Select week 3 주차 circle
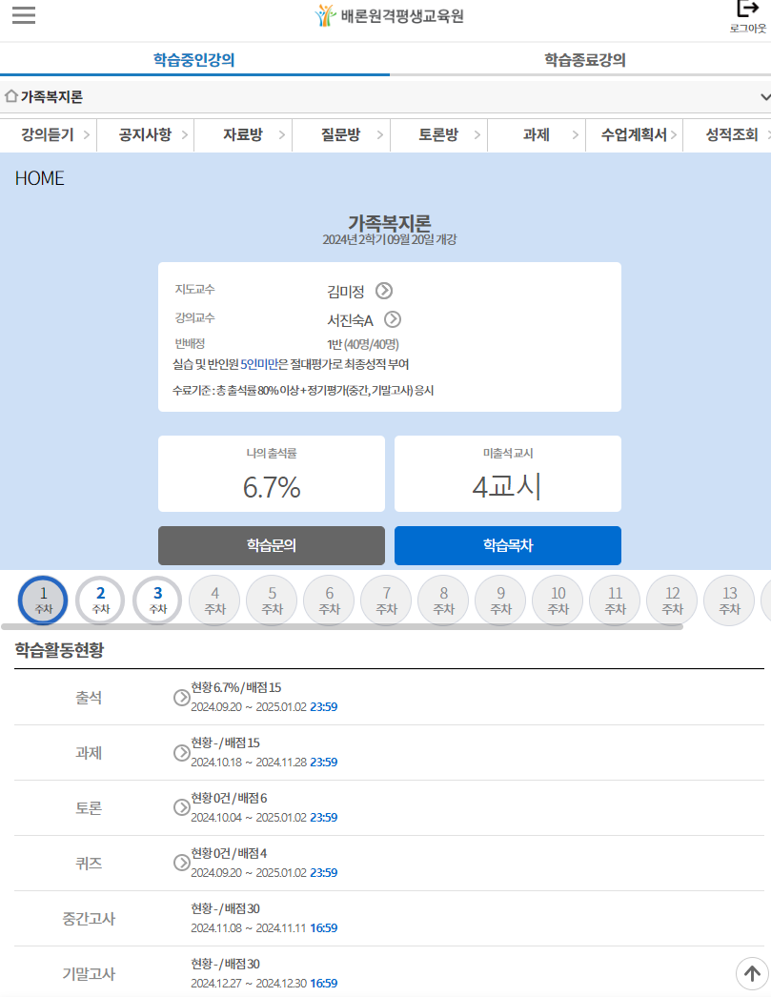771x997 pixels. 157,600
